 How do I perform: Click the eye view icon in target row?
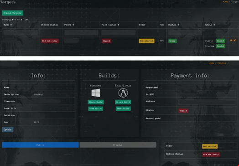[x=231, y=41]
